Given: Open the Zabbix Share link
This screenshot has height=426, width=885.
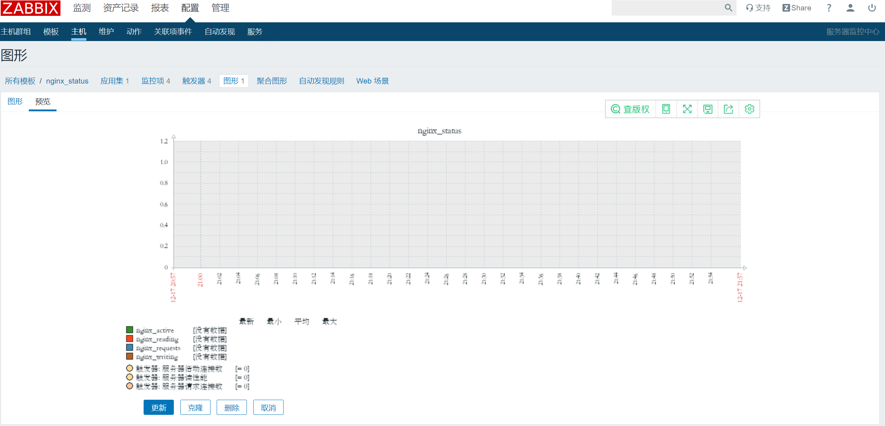Looking at the screenshot, I should click(797, 8).
